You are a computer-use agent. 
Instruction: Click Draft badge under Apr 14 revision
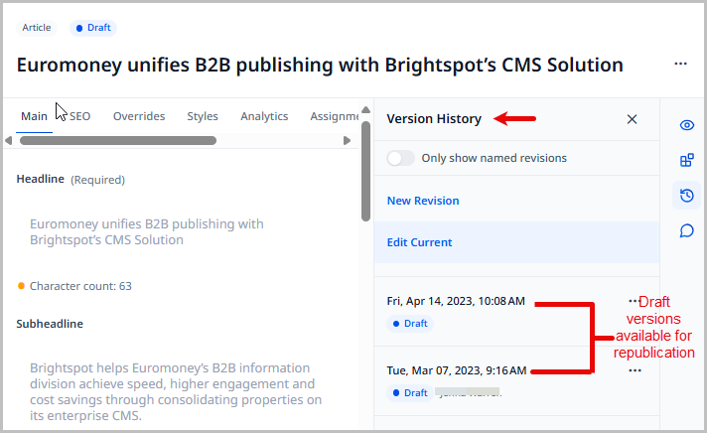(410, 324)
